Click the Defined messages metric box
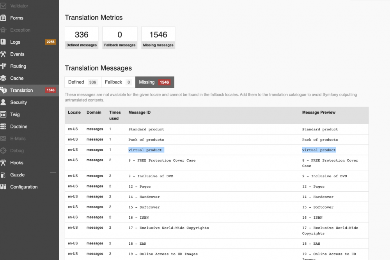The width and height of the screenshot is (390, 260). 81,37
